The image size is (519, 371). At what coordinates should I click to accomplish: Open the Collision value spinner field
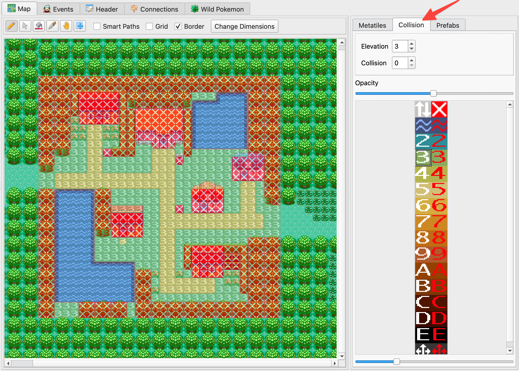[x=399, y=63]
